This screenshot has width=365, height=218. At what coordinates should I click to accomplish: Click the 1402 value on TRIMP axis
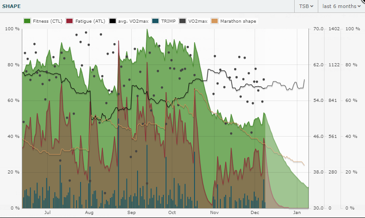pos(334,29)
